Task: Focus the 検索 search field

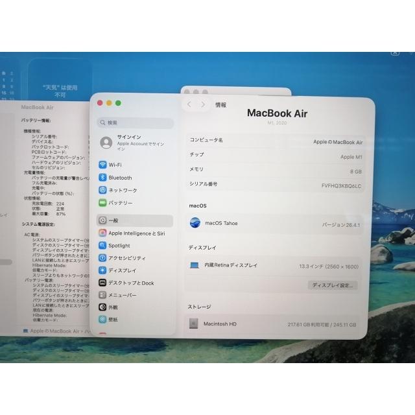Action: pyautogui.click(x=136, y=123)
